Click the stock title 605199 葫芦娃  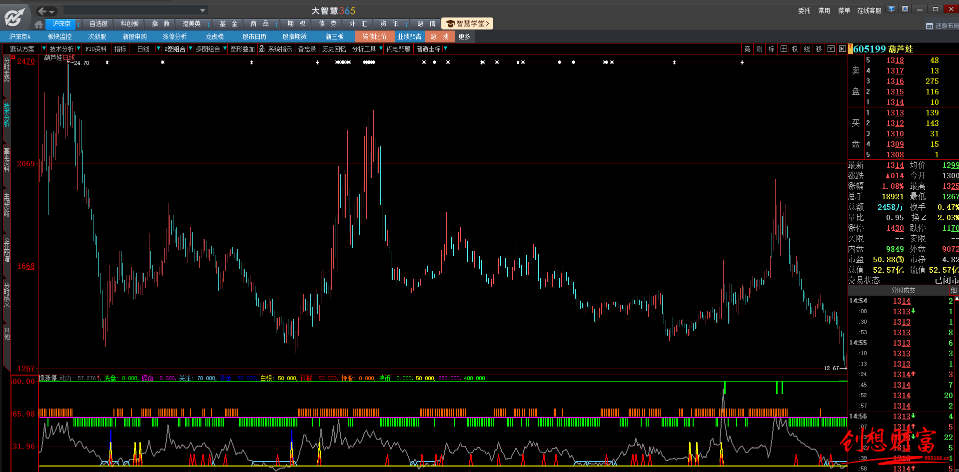(x=883, y=49)
